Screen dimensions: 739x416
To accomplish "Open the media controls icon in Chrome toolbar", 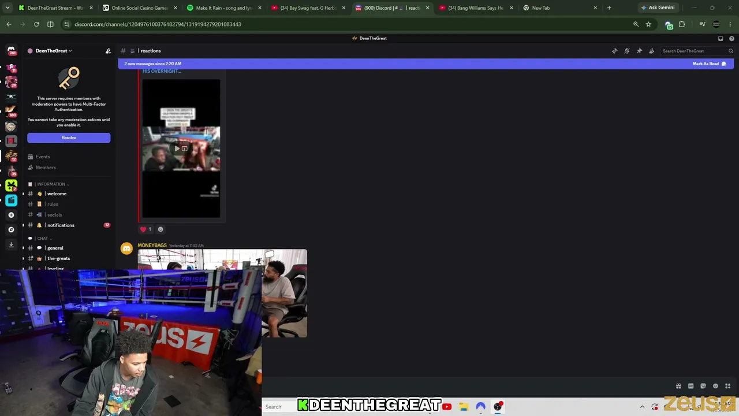I will [702, 24].
